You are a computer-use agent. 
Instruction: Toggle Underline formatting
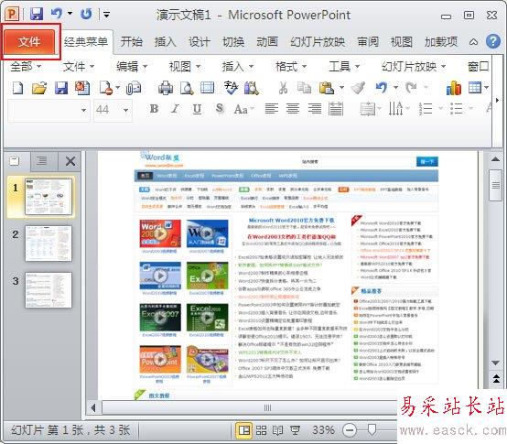197,109
